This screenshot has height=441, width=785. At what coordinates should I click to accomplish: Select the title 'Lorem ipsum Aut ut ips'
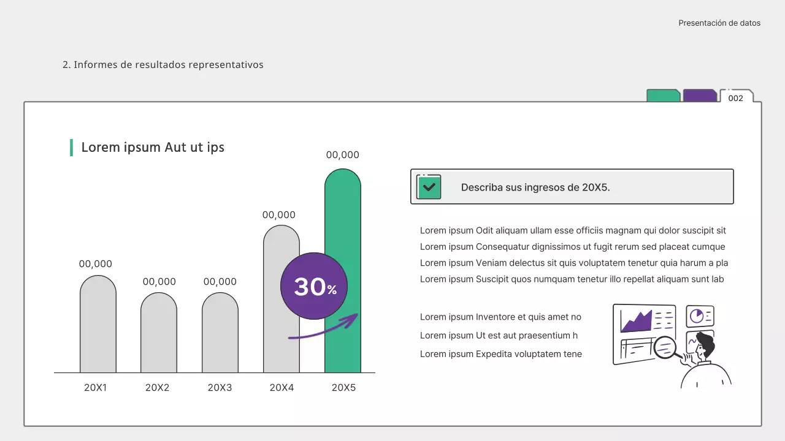[x=153, y=147]
